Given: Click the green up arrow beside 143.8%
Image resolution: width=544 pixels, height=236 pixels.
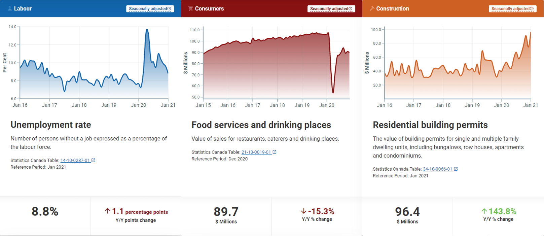Looking at the screenshot, I should pyautogui.click(x=484, y=211).
